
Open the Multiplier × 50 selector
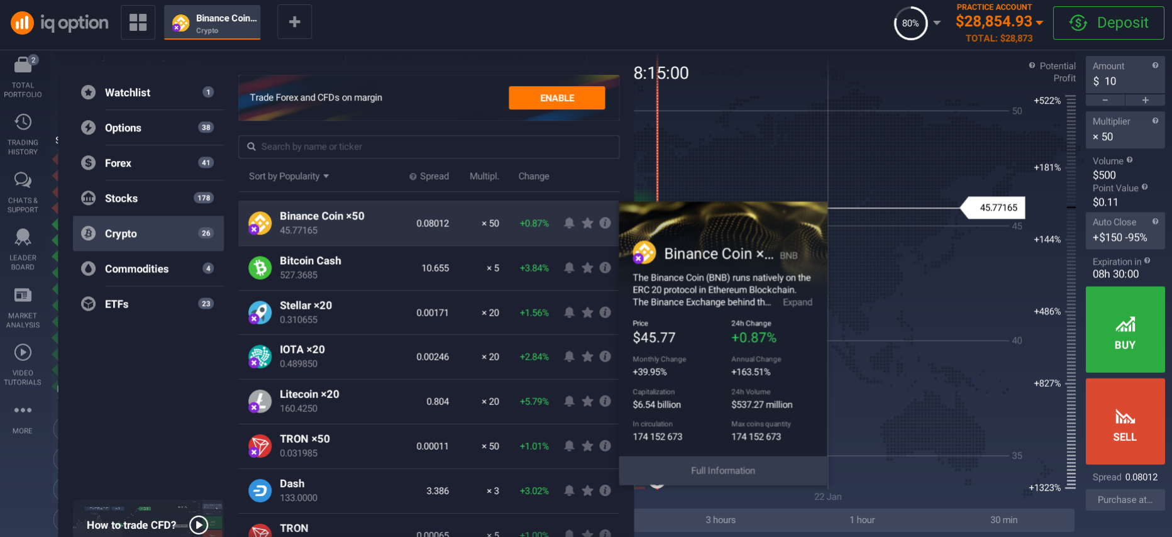(x=1125, y=130)
